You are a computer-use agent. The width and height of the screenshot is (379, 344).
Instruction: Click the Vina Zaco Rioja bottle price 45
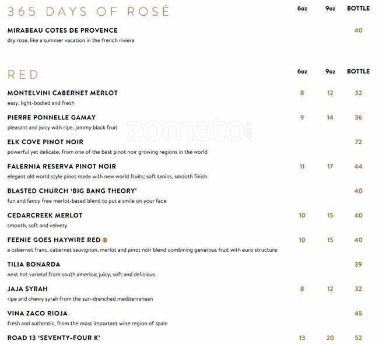click(358, 314)
